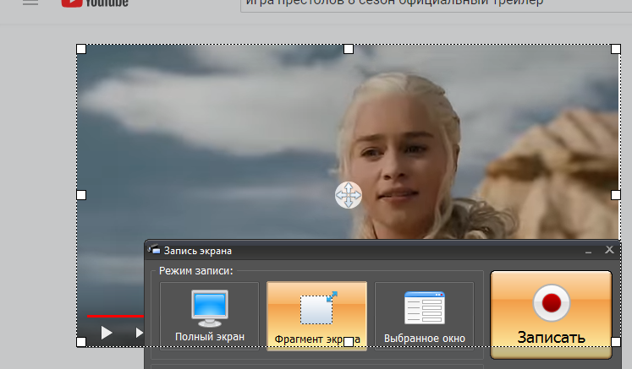Screen dimensions: 632x369
Task: Select the Full screen recording mode
Action: [x=209, y=317]
